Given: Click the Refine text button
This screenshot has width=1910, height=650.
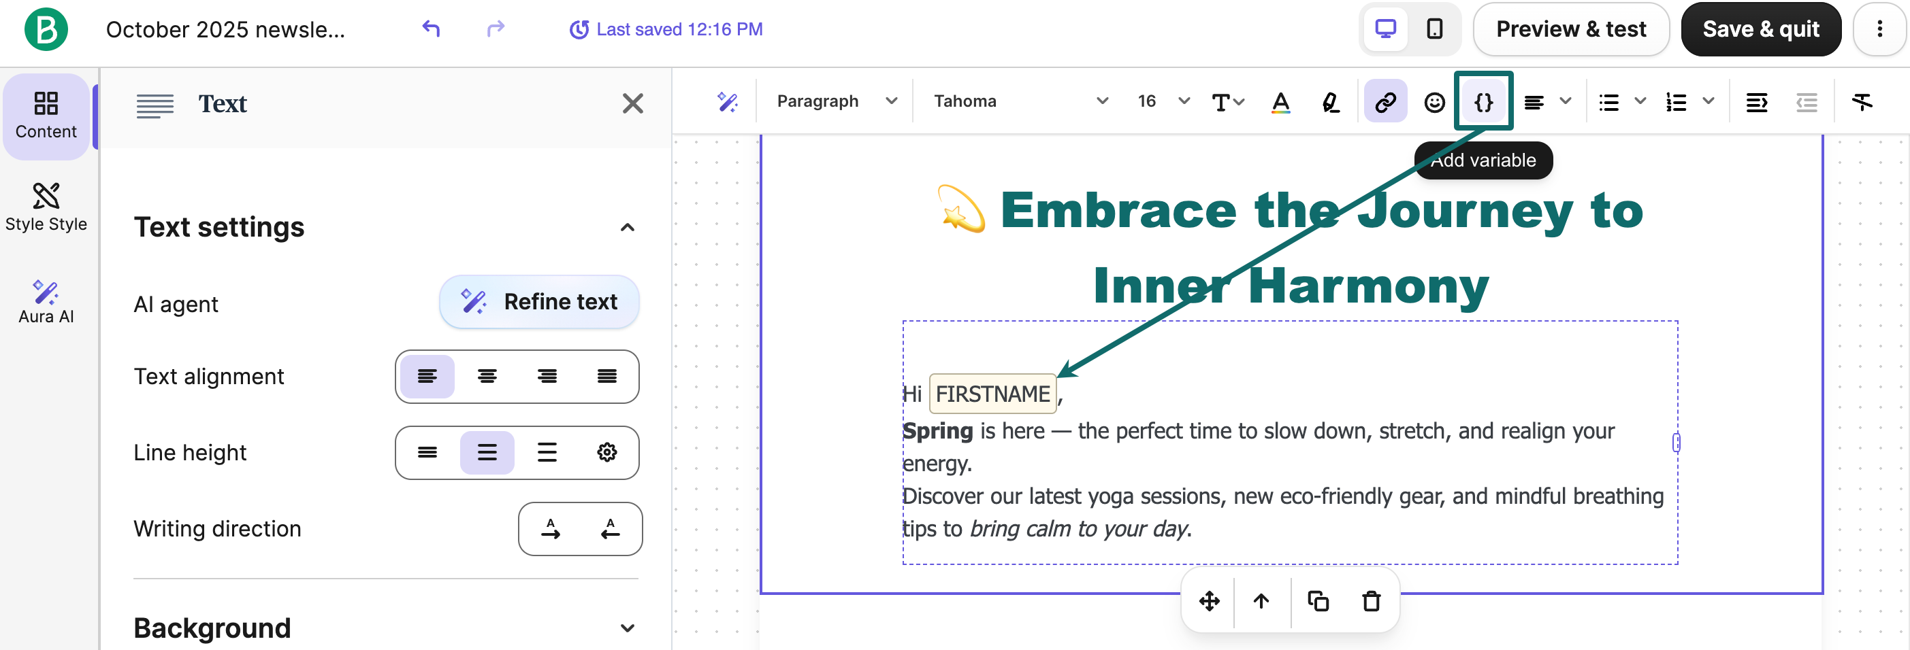Looking at the screenshot, I should (539, 301).
